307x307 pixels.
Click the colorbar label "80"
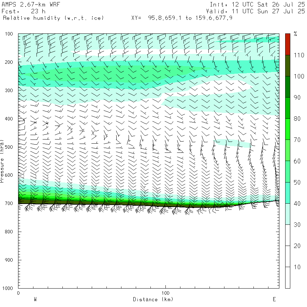tap(297, 119)
